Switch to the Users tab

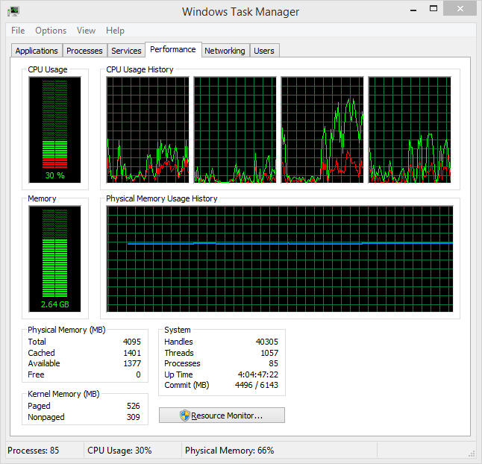click(264, 51)
